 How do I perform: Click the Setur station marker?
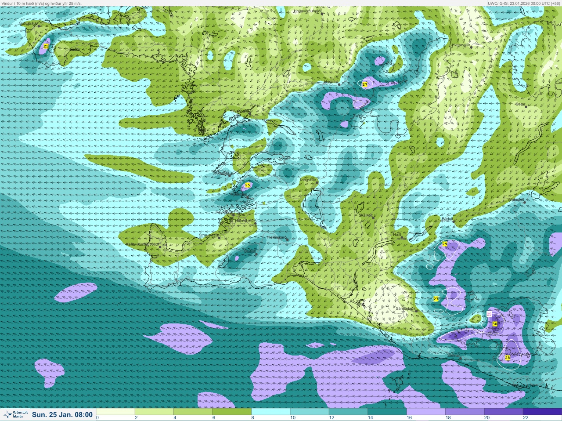click(526, 107)
